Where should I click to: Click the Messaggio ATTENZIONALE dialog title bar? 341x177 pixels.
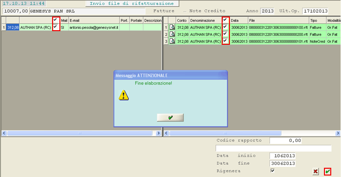point(170,75)
